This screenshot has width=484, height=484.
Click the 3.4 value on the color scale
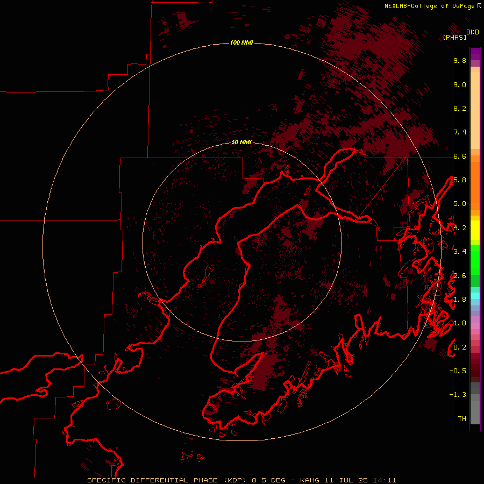point(460,251)
